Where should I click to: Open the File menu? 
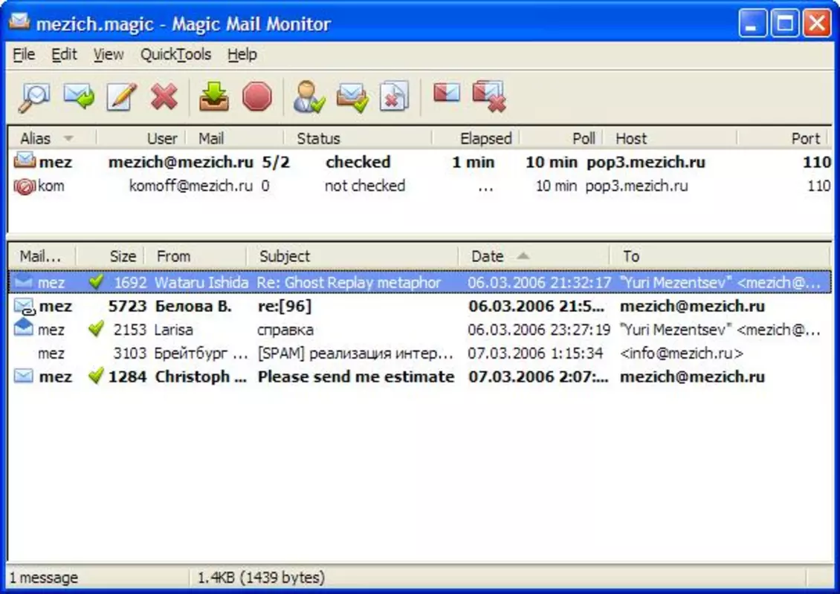pos(24,55)
